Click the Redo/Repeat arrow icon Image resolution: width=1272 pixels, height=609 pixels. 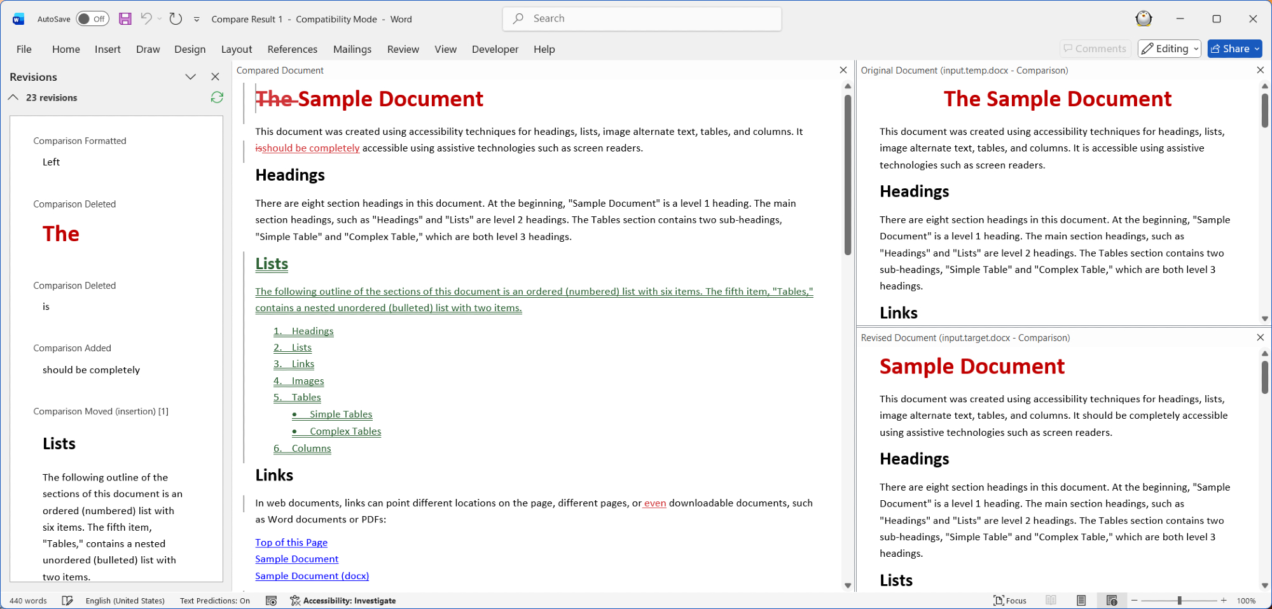tap(176, 19)
